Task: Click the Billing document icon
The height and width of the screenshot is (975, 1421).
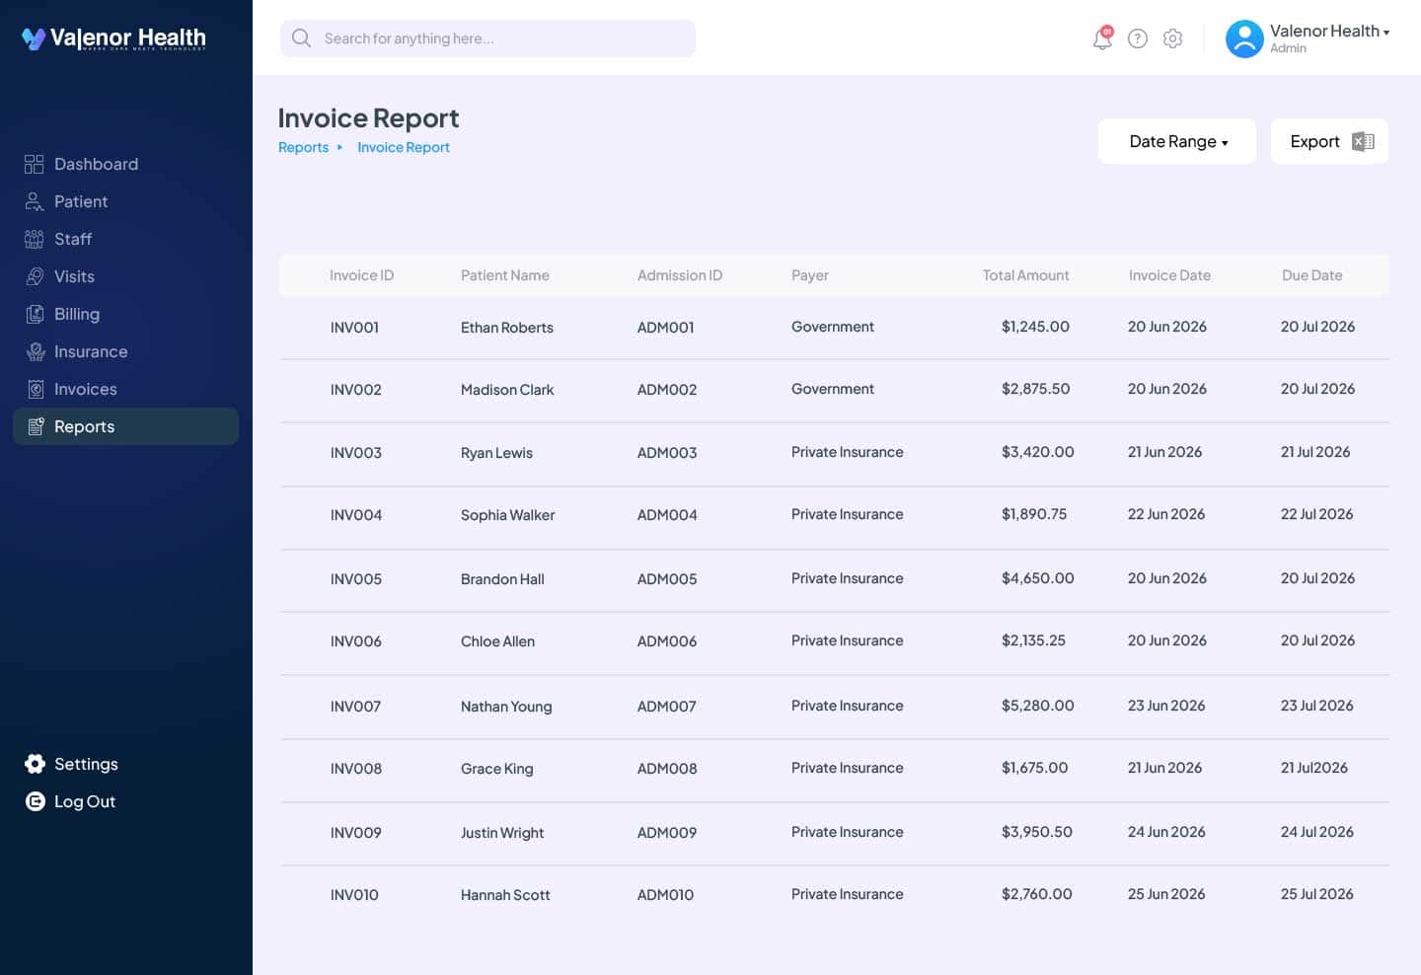Action: coord(35,314)
